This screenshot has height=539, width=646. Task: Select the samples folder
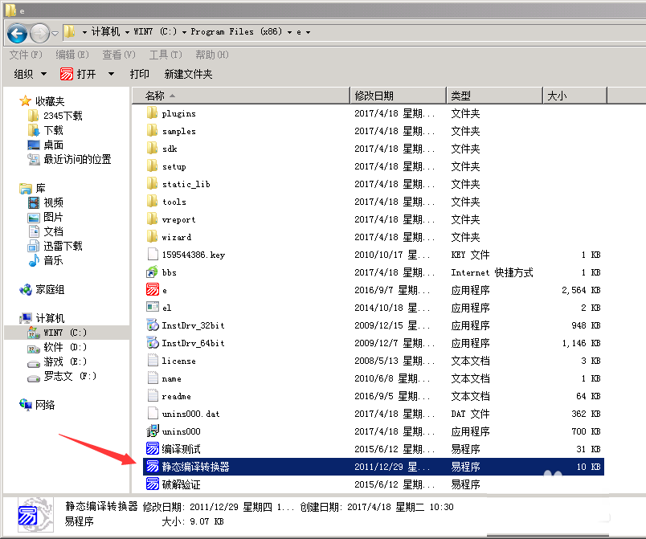point(178,132)
